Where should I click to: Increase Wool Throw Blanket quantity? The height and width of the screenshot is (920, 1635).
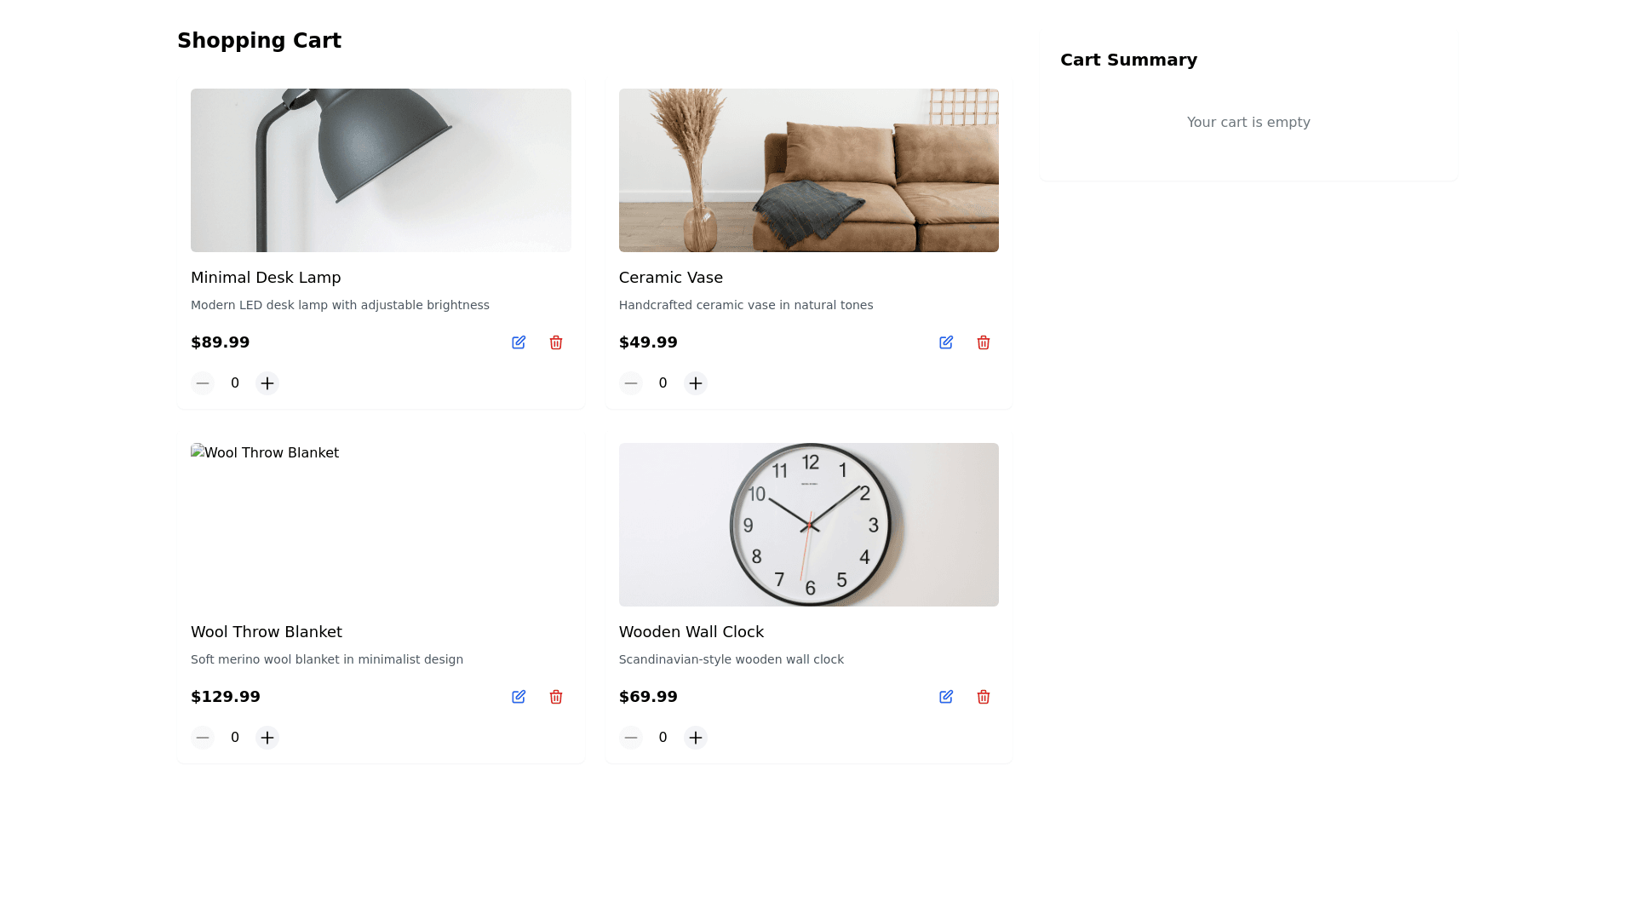(267, 738)
